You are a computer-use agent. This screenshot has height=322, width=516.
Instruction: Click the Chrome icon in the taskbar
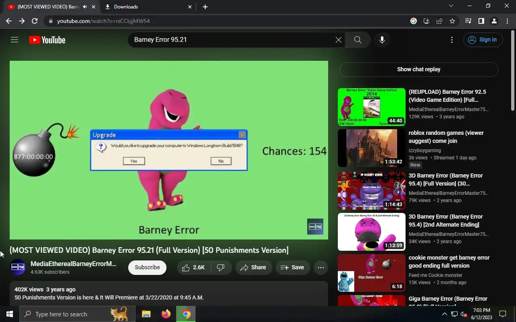[x=186, y=314]
